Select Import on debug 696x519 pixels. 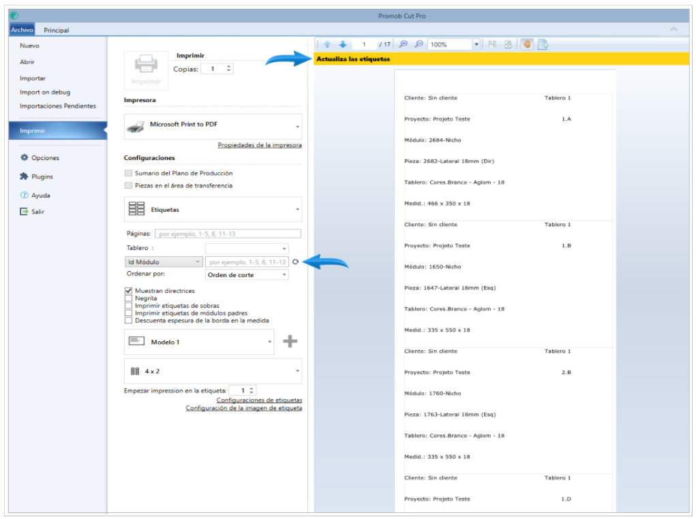[x=45, y=92]
